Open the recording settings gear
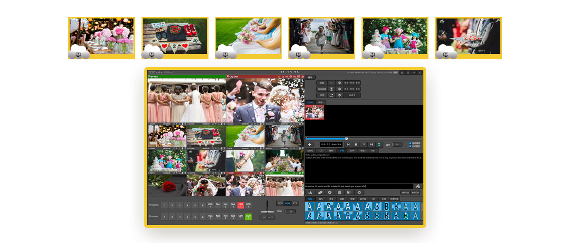This screenshot has width=570, height=243. (340, 83)
